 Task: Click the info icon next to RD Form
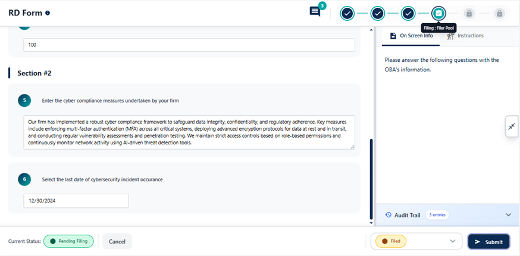(x=48, y=13)
